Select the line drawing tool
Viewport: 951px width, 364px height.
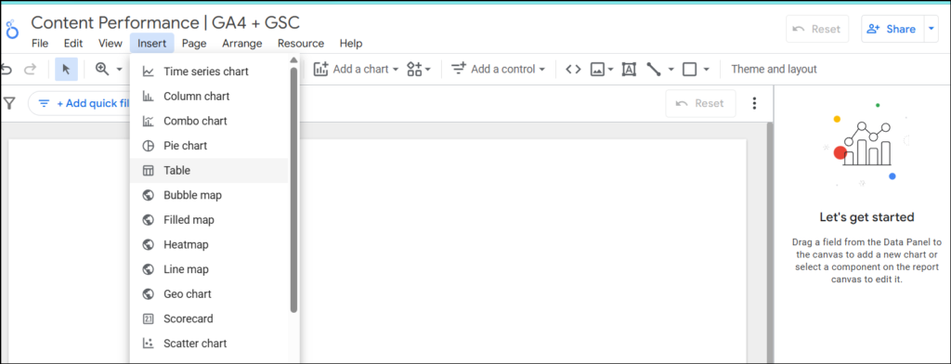tap(654, 69)
